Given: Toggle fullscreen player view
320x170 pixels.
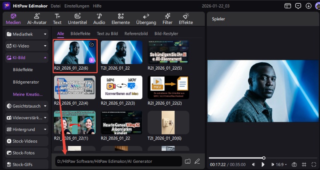Looking at the screenshot, I should tap(314, 164).
